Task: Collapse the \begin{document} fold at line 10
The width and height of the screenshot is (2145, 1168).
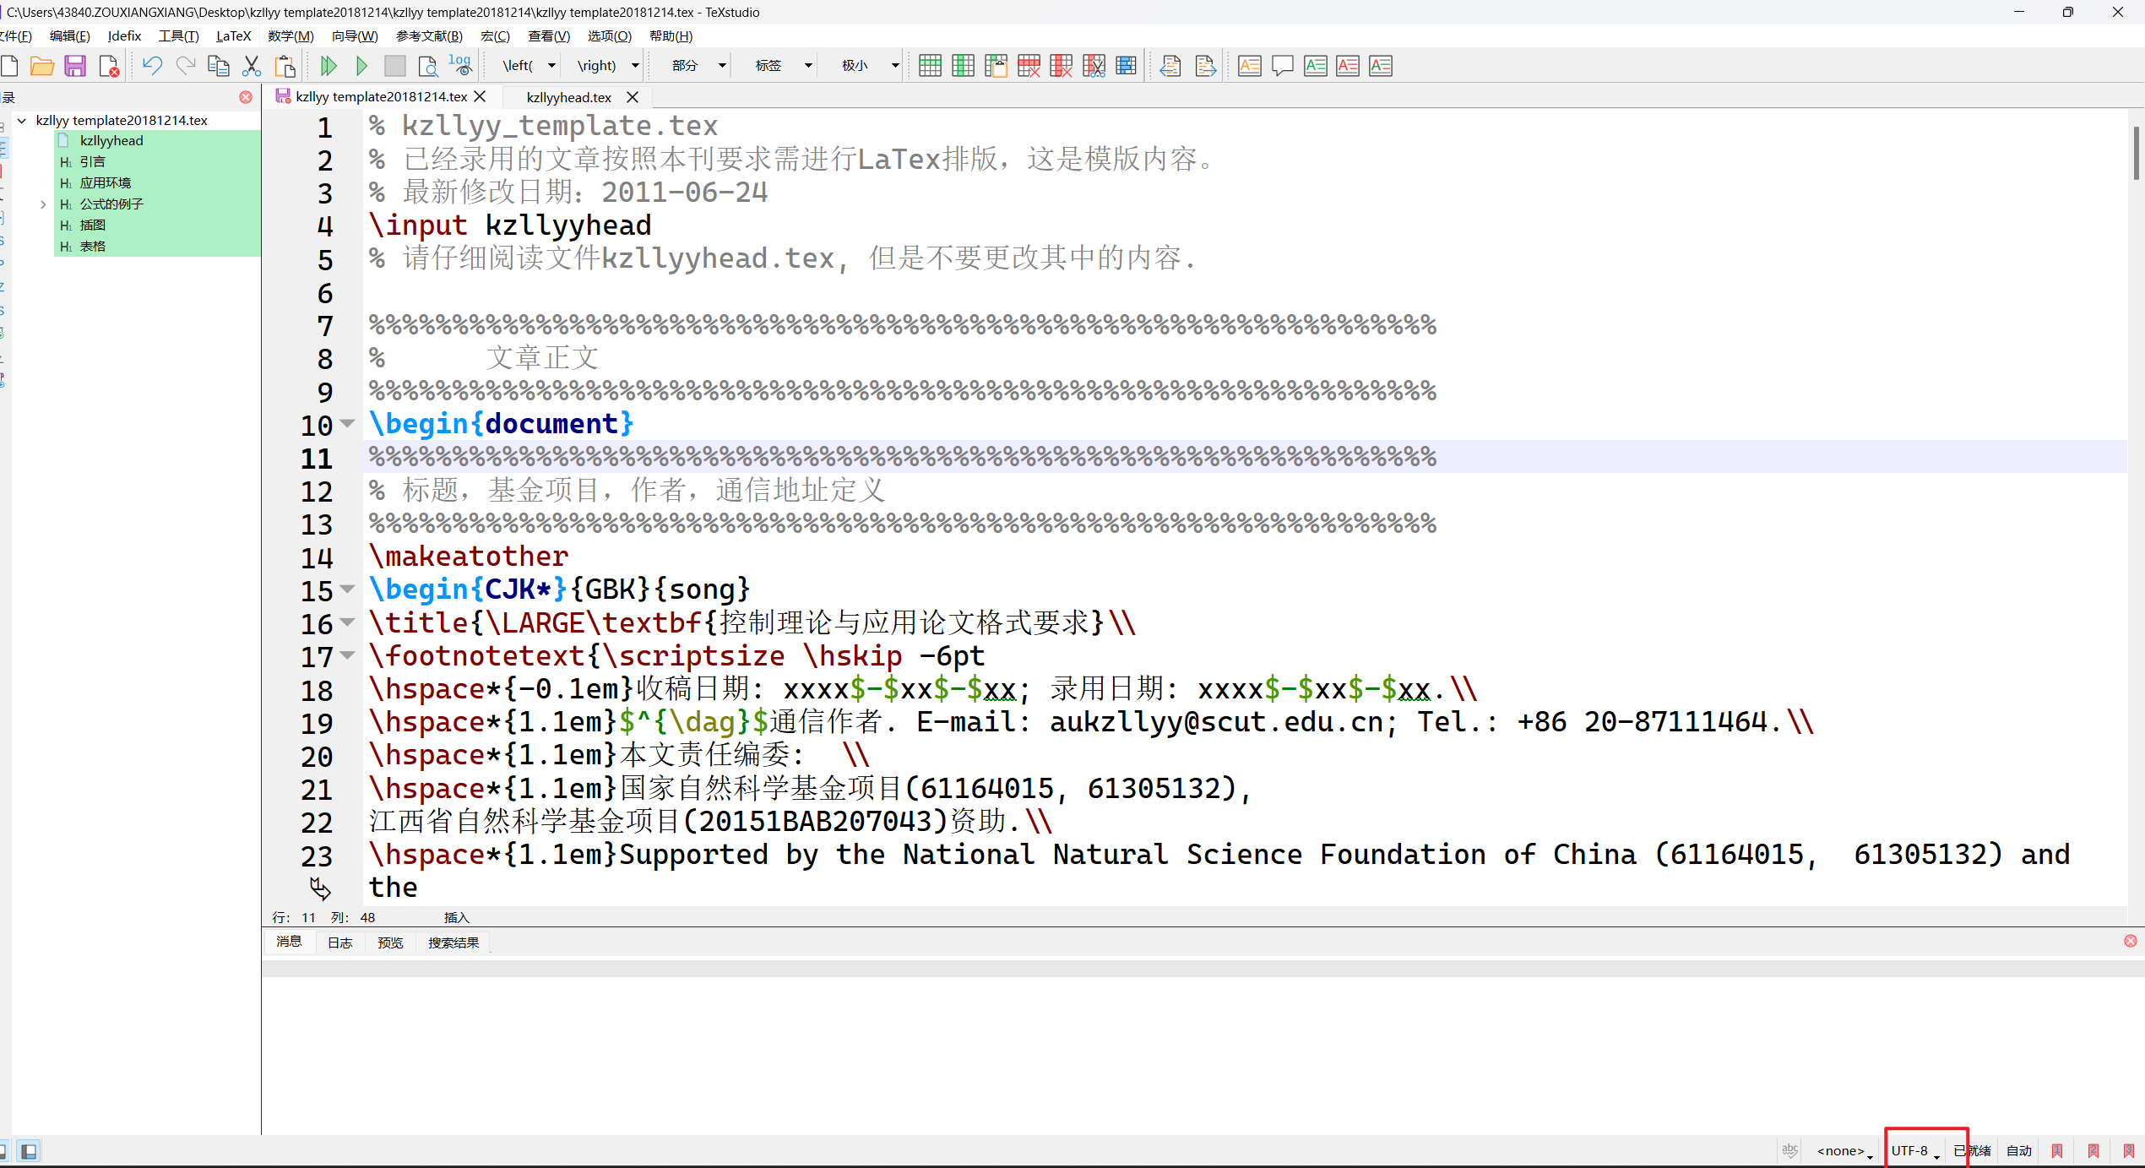Action: click(x=347, y=423)
